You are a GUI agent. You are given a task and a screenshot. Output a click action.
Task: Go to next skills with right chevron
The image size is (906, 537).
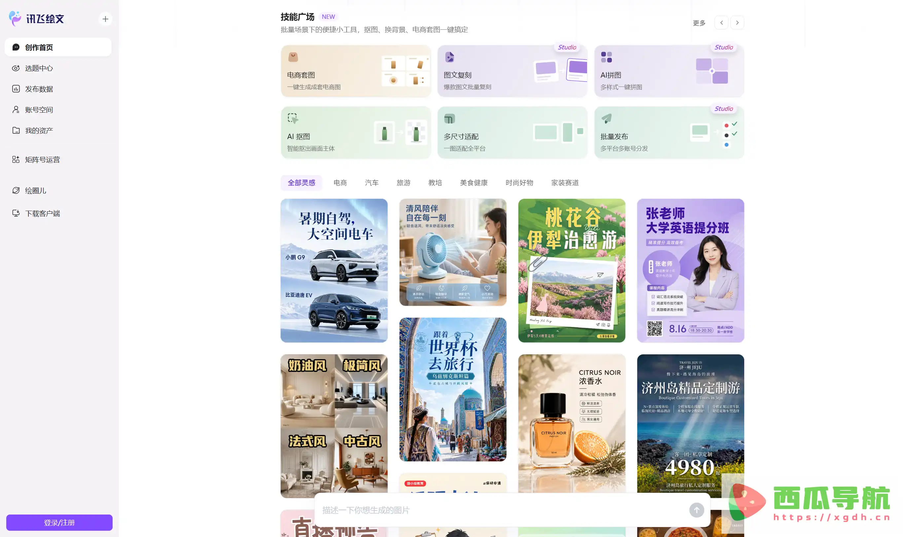point(737,22)
